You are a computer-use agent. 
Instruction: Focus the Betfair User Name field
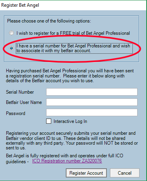coord(92,102)
